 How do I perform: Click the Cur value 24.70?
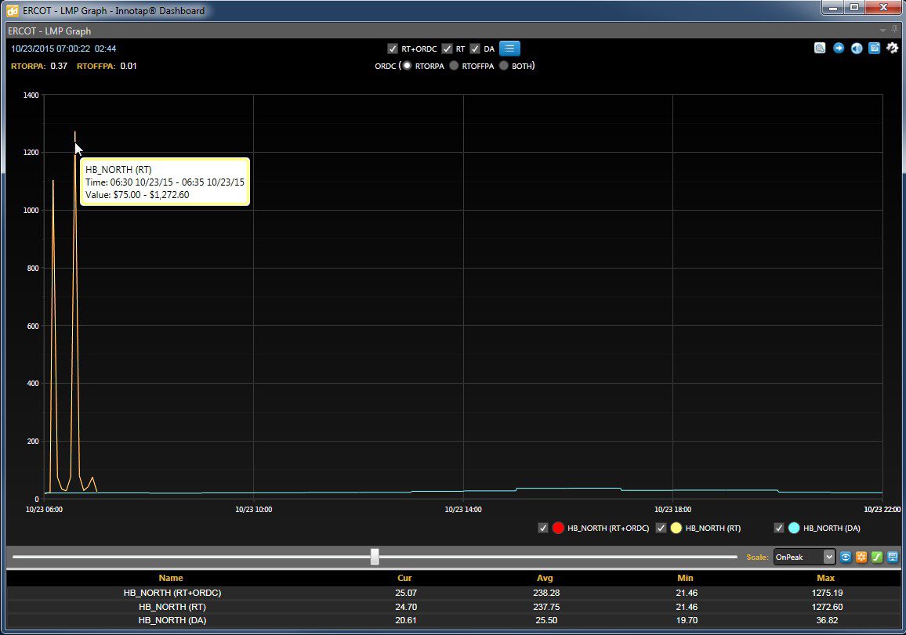[x=406, y=607]
